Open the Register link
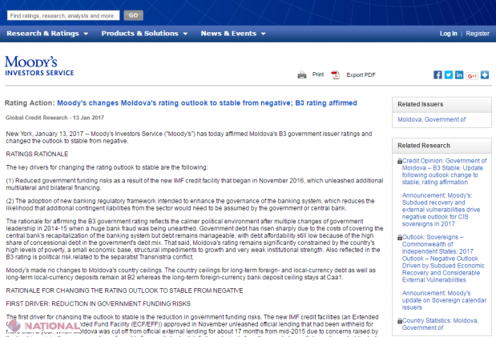The height and width of the screenshot is (337, 496). click(477, 34)
